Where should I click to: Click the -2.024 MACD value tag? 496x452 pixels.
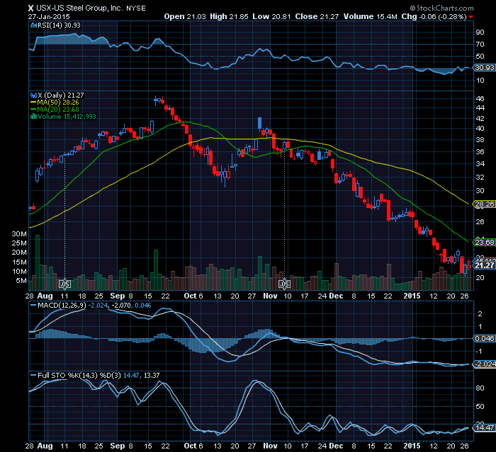click(485, 364)
